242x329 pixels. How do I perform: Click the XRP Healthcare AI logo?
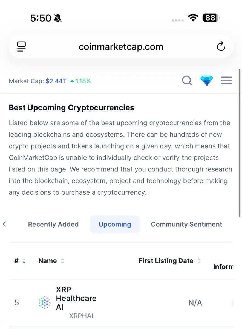[x=45, y=303]
